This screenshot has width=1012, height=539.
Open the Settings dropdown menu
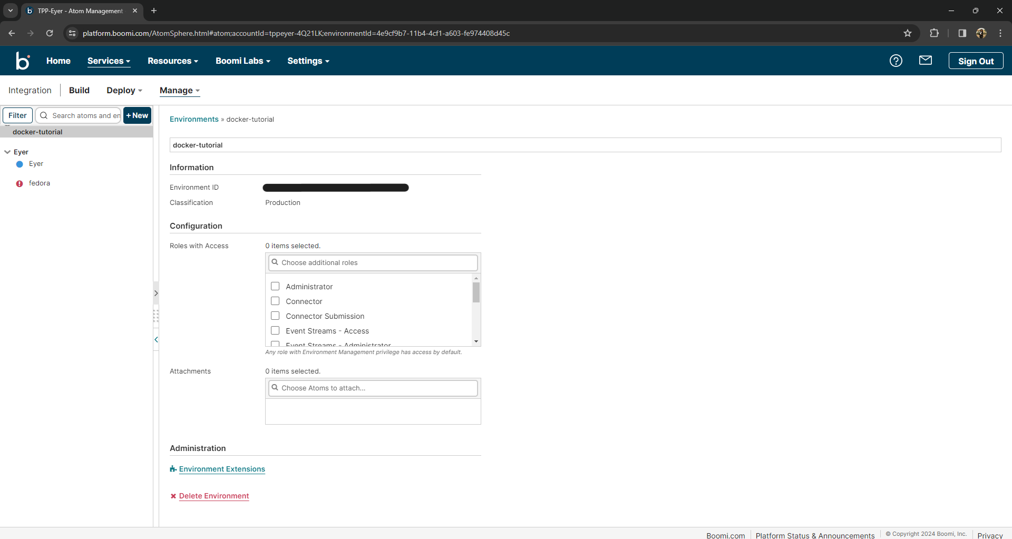[308, 61]
